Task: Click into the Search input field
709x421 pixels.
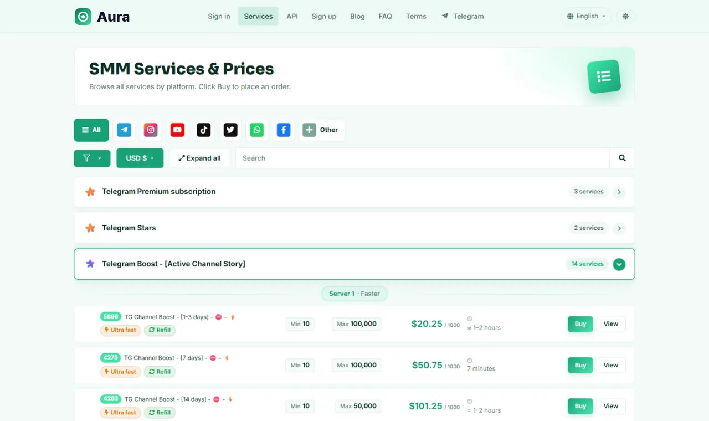Action: (423, 158)
